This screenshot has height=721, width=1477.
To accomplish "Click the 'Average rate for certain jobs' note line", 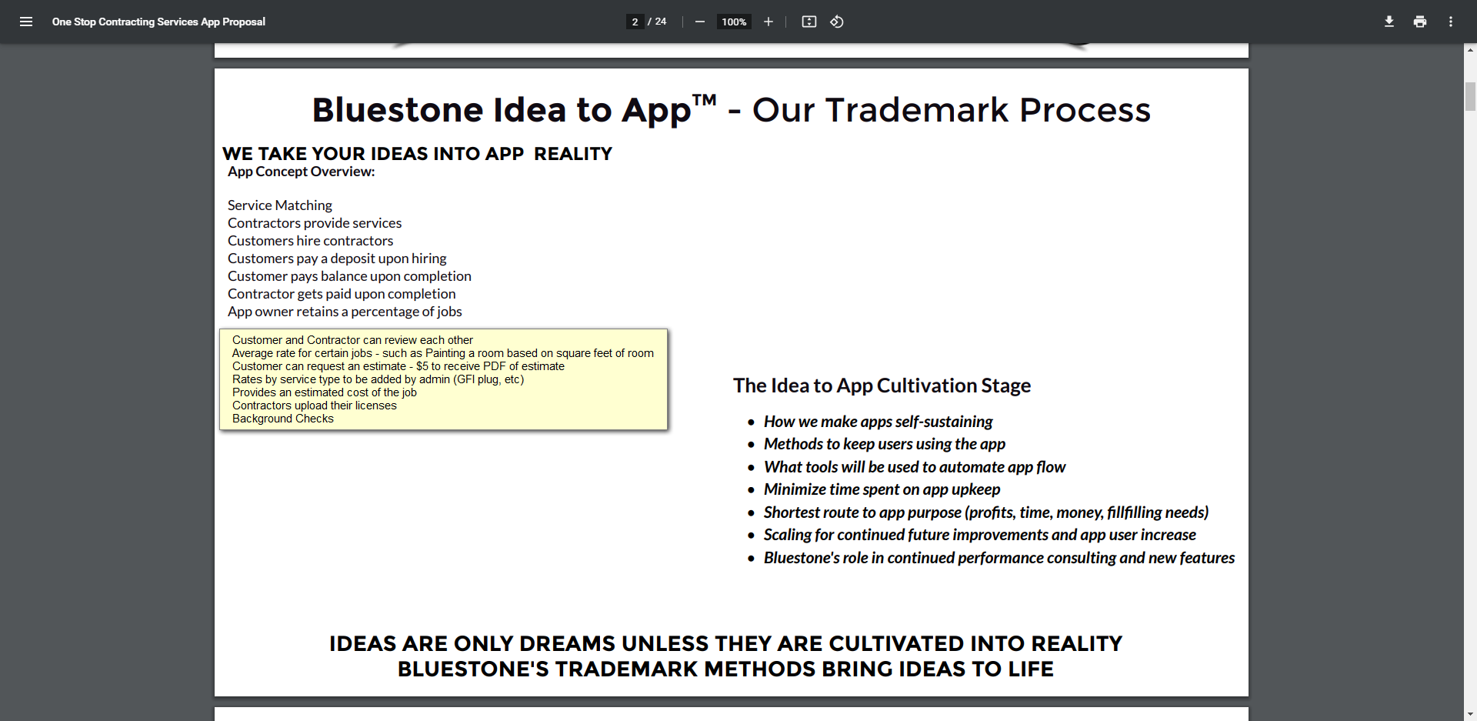I will [x=443, y=353].
